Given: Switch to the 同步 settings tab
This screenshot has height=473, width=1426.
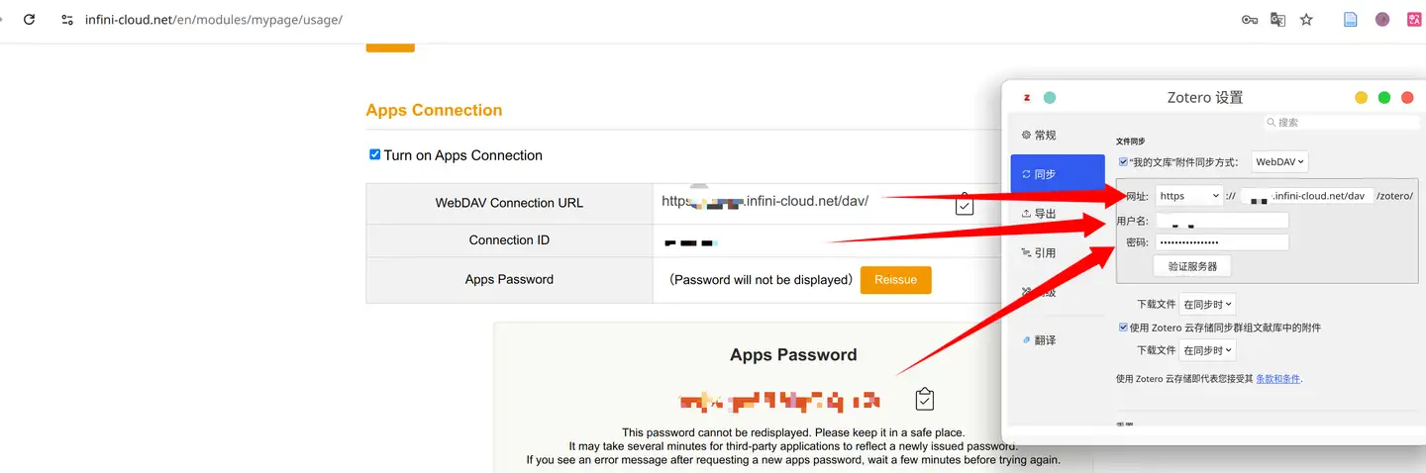Looking at the screenshot, I should coord(1057,174).
